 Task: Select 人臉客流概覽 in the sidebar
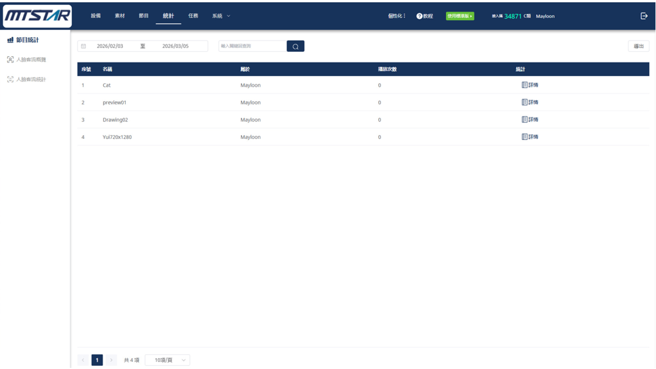click(x=31, y=60)
